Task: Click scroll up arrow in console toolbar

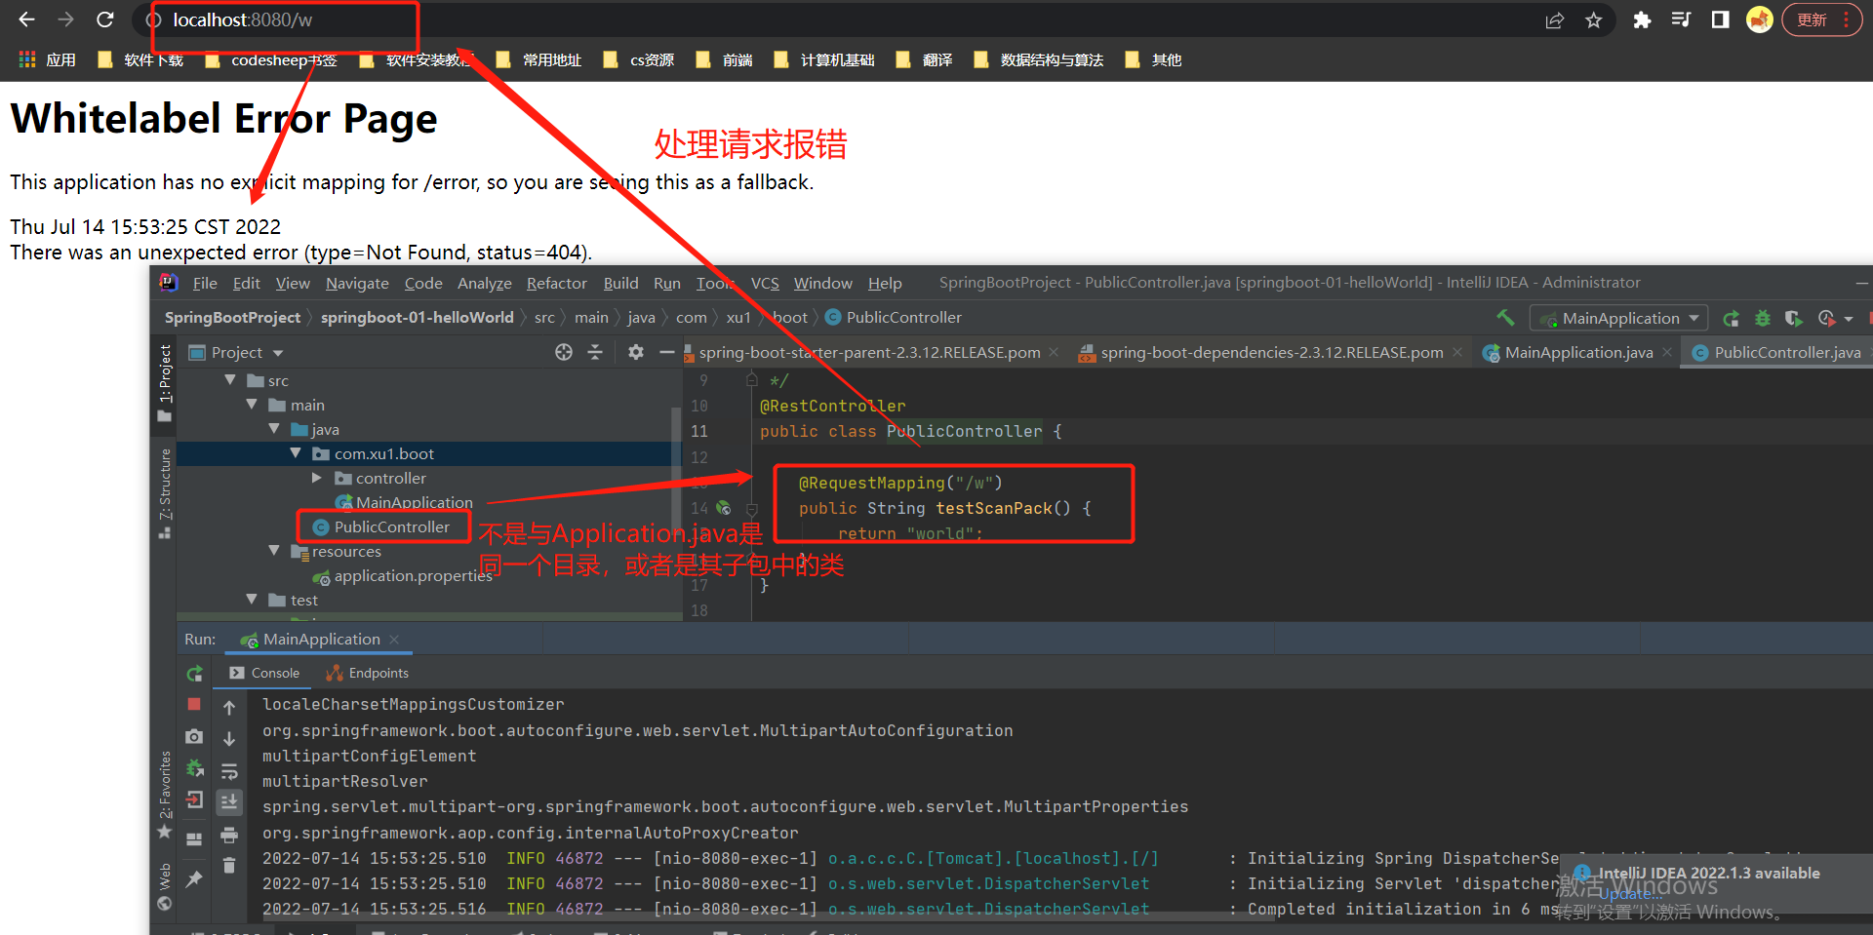Action: click(x=229, y=707)
